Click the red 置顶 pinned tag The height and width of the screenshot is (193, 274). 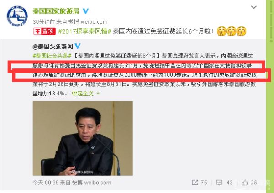[45, 31]
